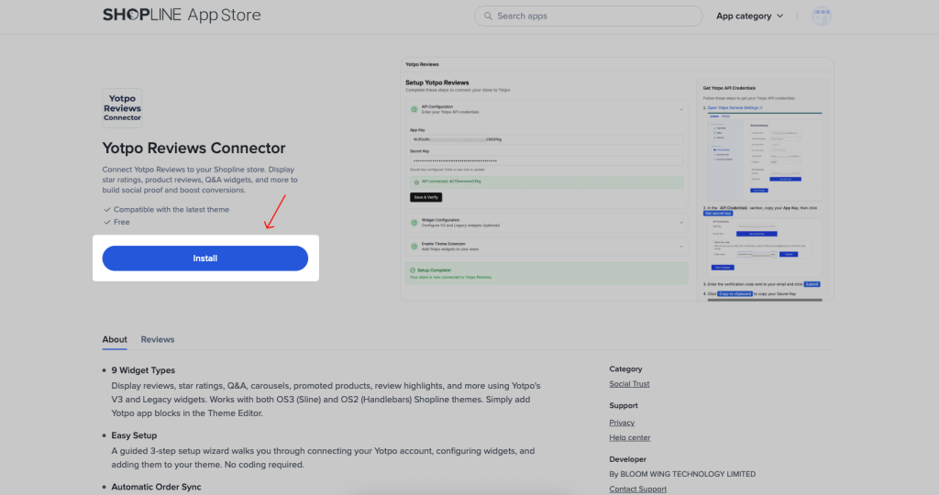Open the Social Trust category link

629,384
